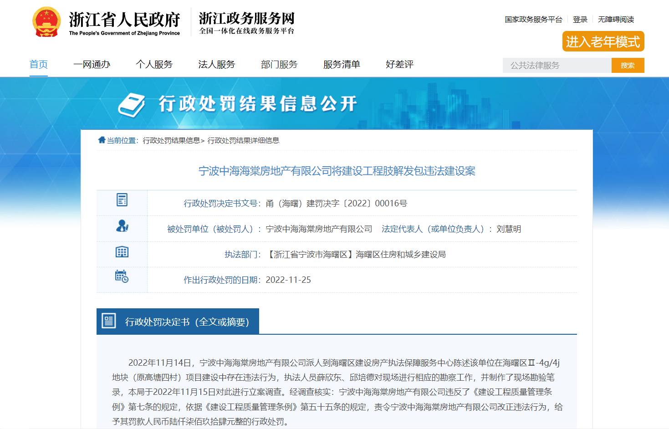Screen dimensions: 669x429
Task: Click the 全国一体化在线政务服务平台 subtitle
Action: coord(247,31)
